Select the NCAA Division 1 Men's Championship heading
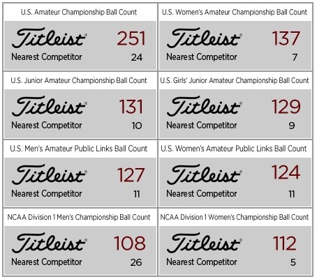 pyautogui.click(x=79, y=217)
